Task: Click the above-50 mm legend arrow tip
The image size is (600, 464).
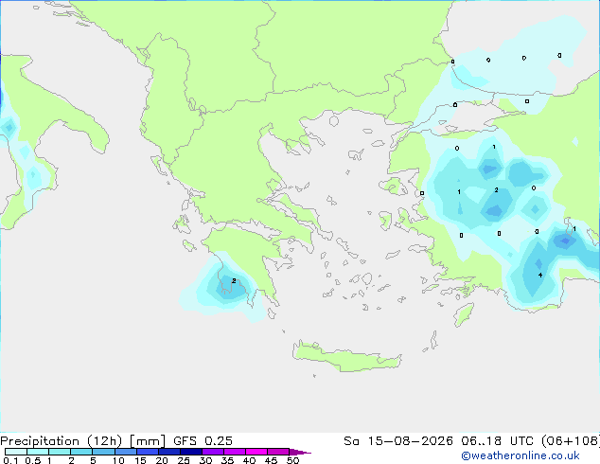Action: [x=300, y=452]
